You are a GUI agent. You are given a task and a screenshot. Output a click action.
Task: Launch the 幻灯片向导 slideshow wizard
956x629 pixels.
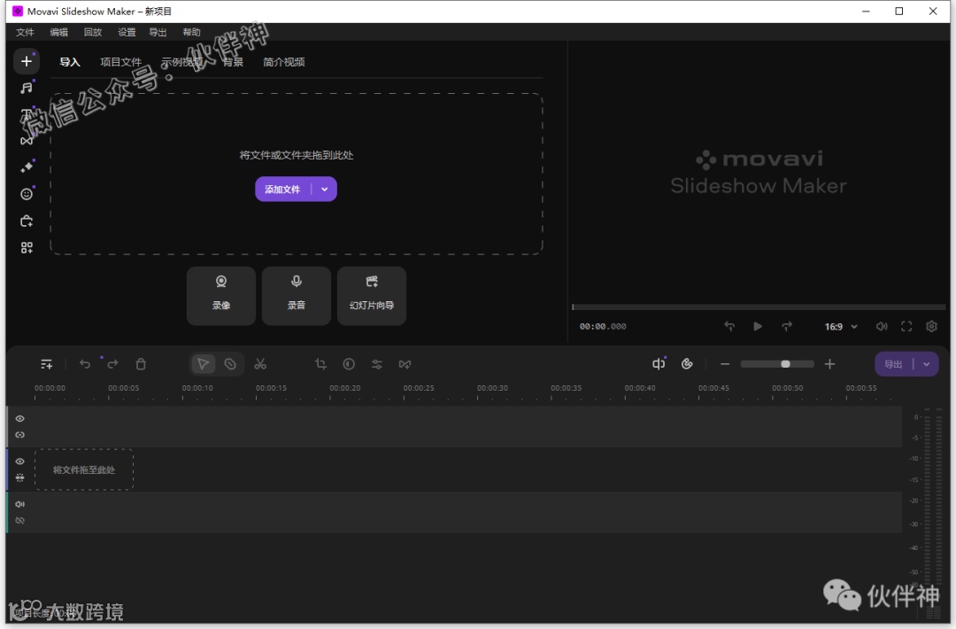[372, 296]
